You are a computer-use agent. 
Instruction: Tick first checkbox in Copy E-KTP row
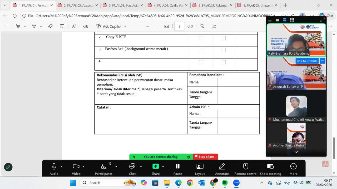tap(201, 38)
